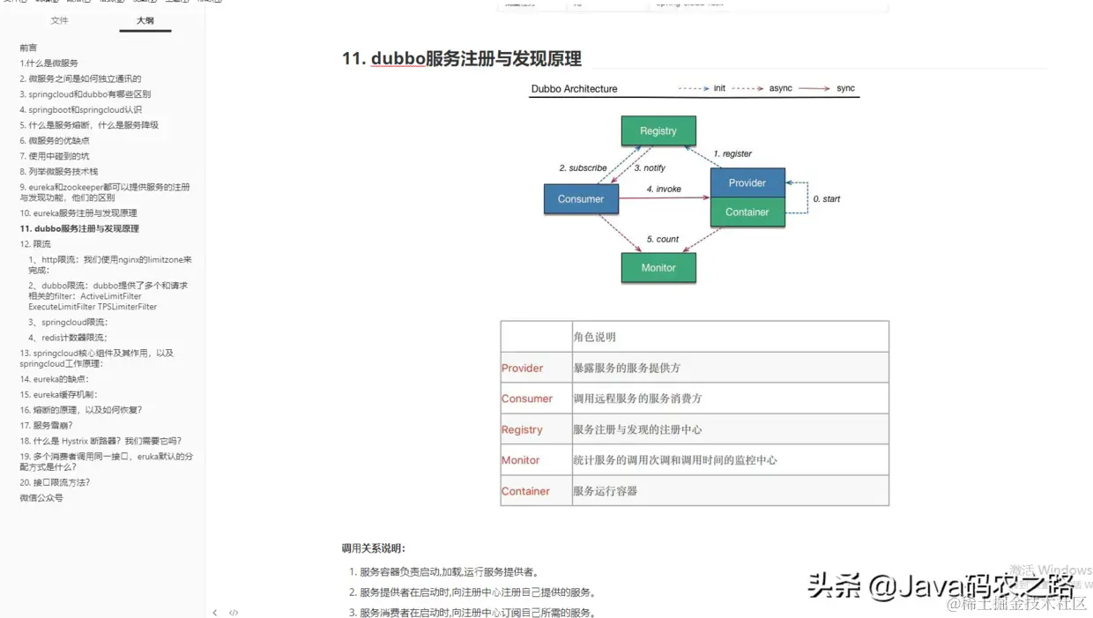This screenshot has width=1093, height=618.
Task: Click the Provider cell in the role table
Action: click(536, 368)
